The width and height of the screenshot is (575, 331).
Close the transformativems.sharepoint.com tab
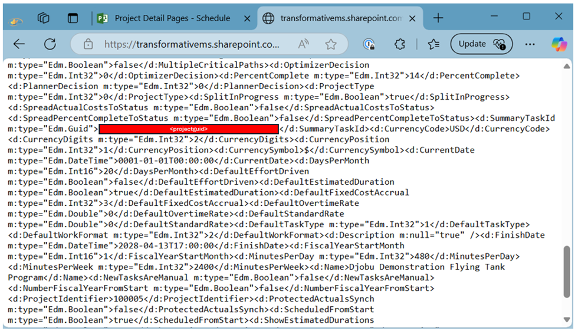click(x=412, y=18)
